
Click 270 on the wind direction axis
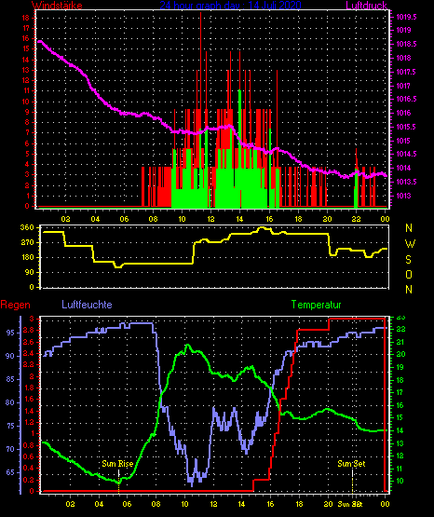pos(27,242)
